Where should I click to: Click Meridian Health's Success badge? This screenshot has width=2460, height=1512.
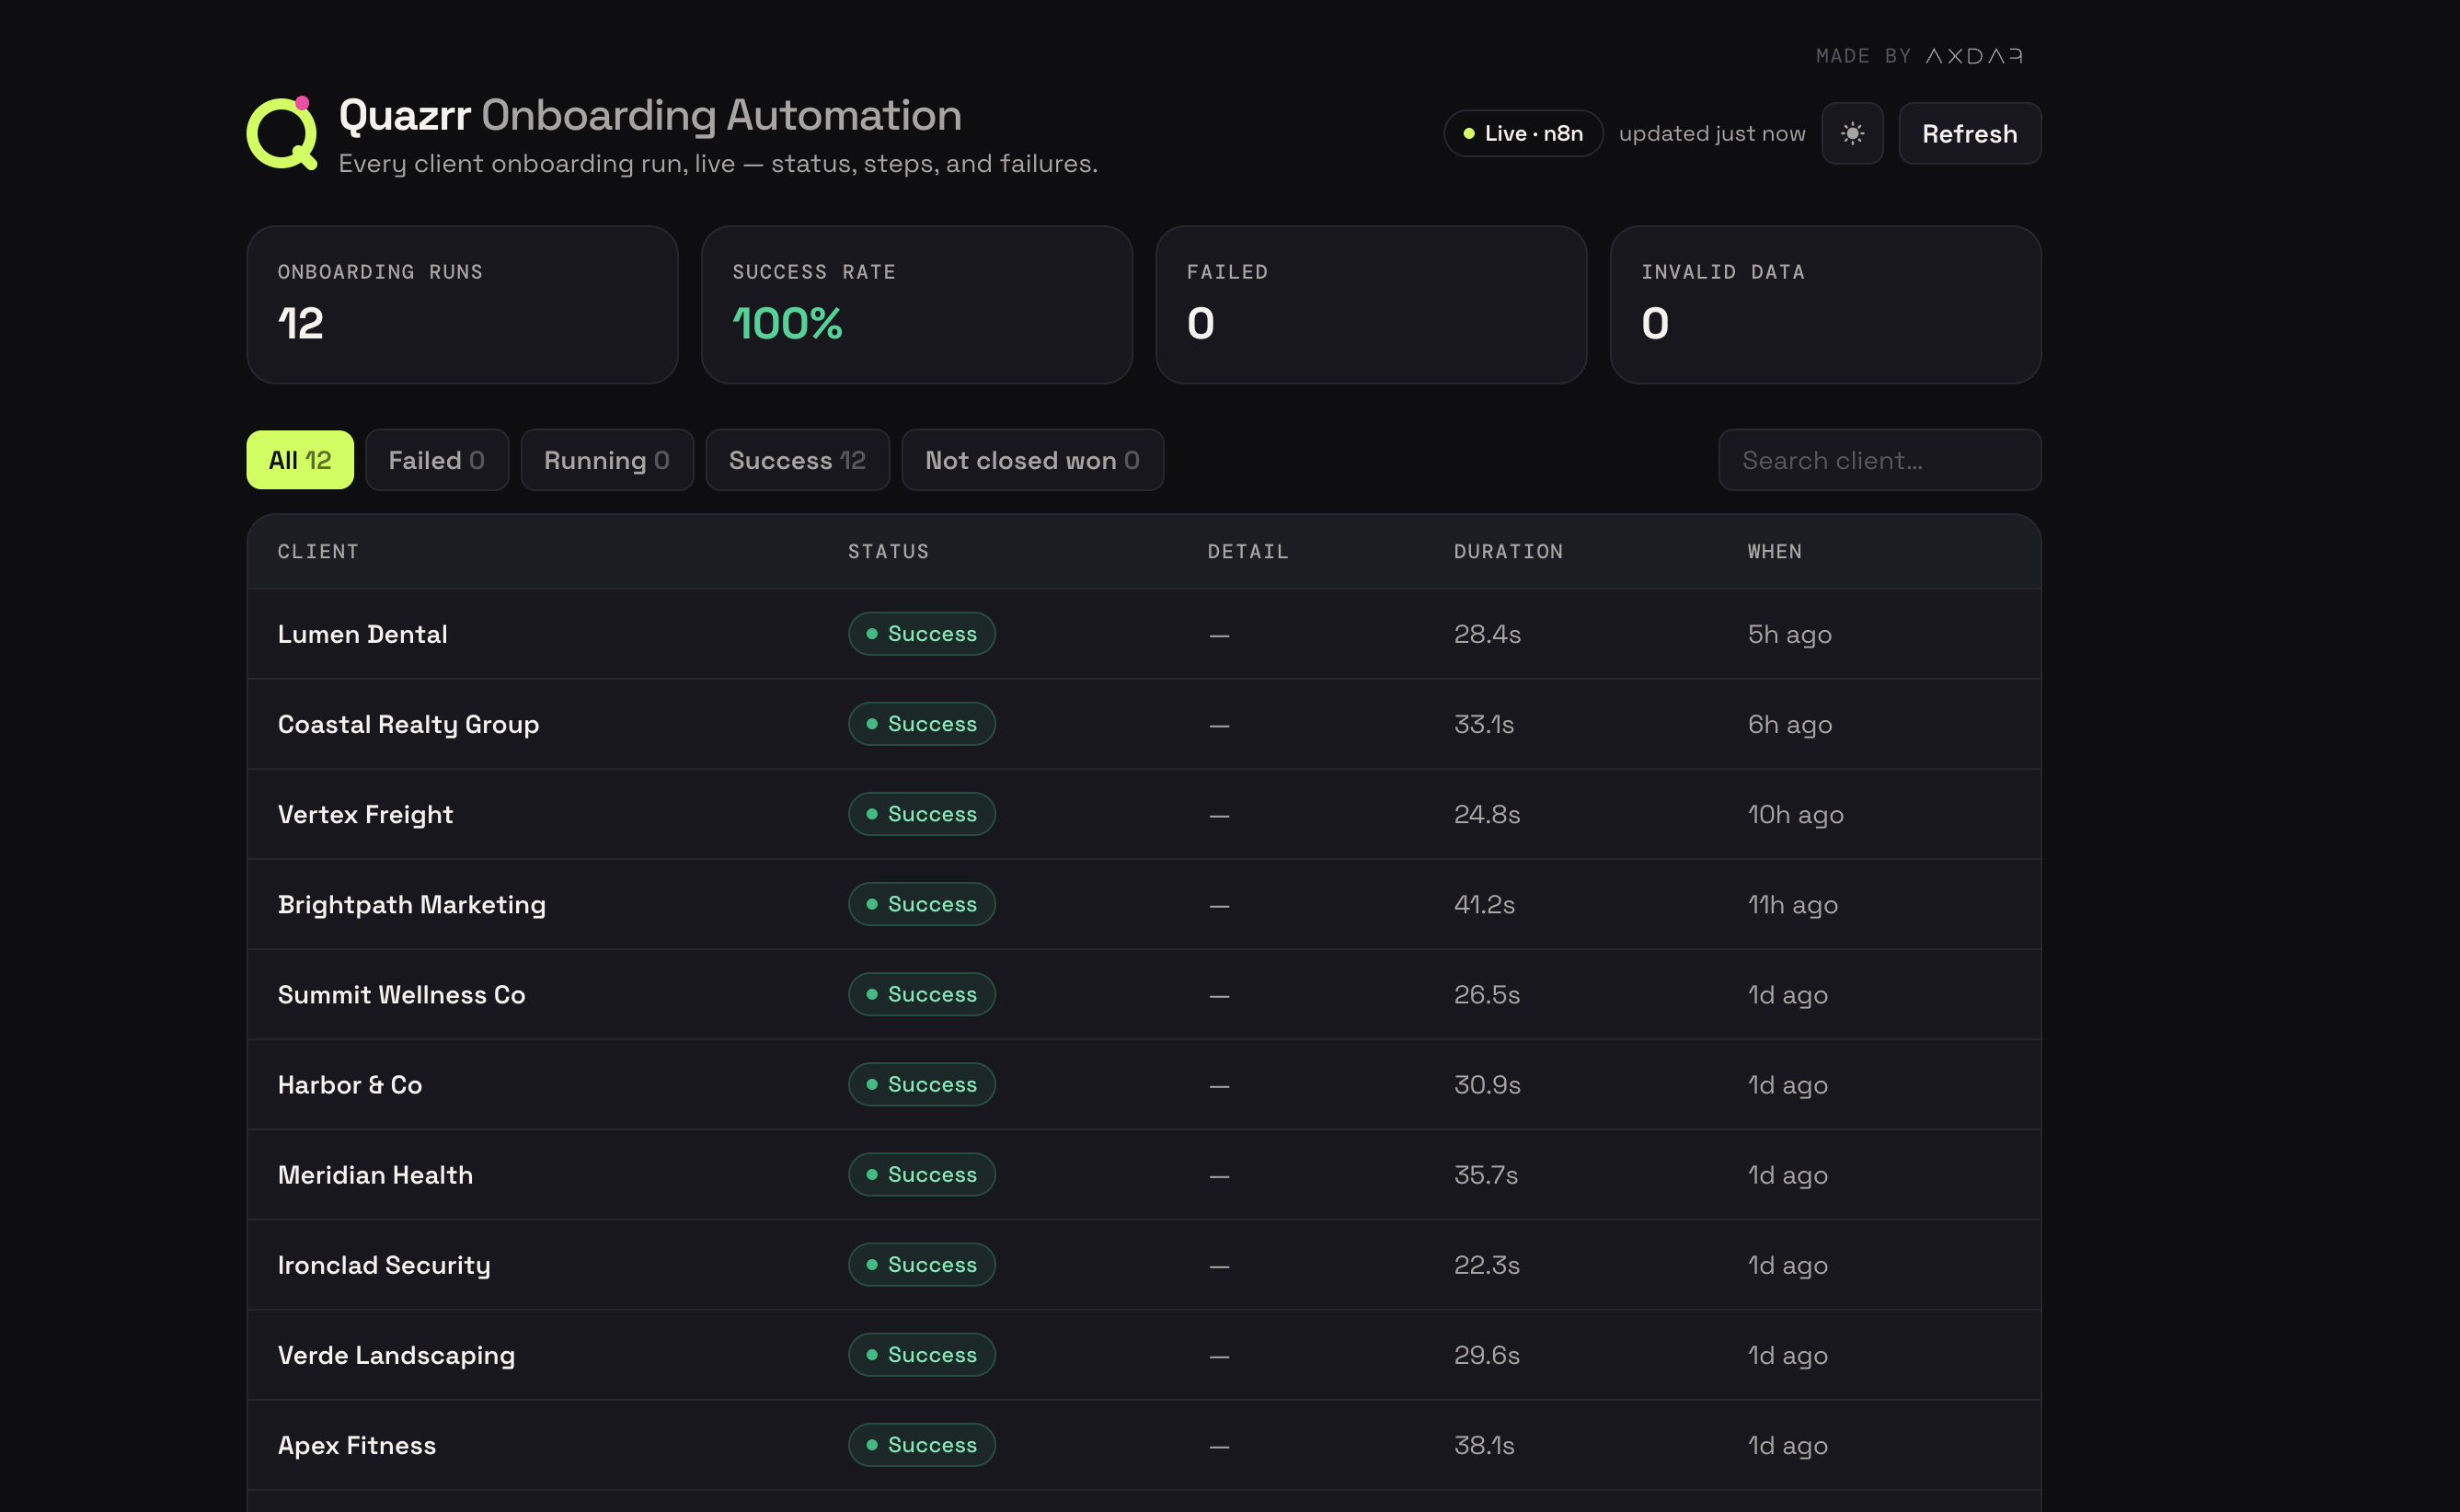pyautogui.click(x=921, y=1175)
